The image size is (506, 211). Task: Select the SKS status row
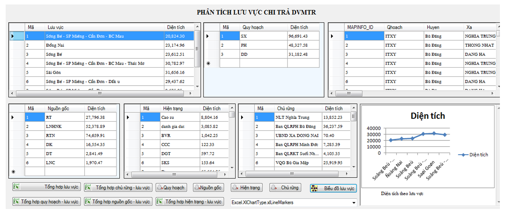coord(177,163)
